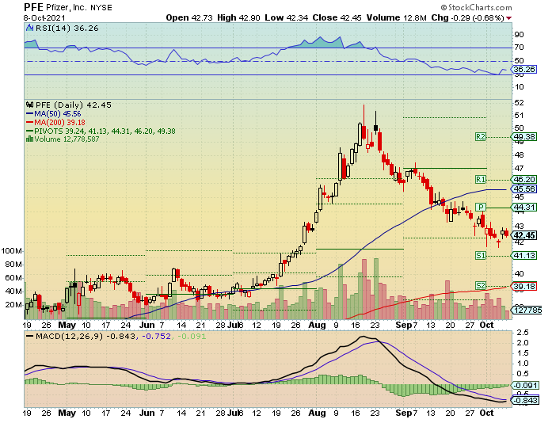Screen dimensions: 552x423
Task: Click the MA(50) 45.56 legend text
Action: click(x=57, y=114)
